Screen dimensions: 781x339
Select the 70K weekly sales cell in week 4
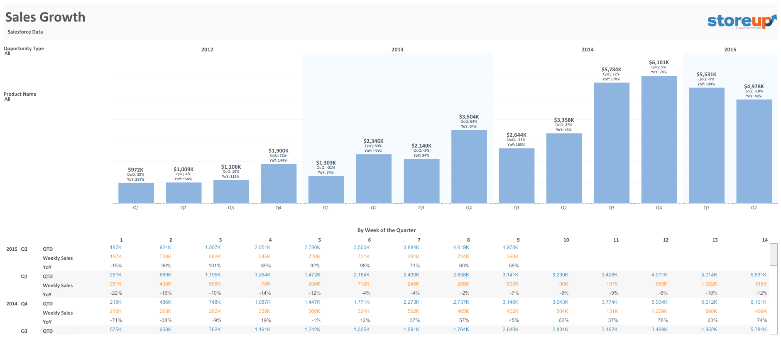(266, 284)
